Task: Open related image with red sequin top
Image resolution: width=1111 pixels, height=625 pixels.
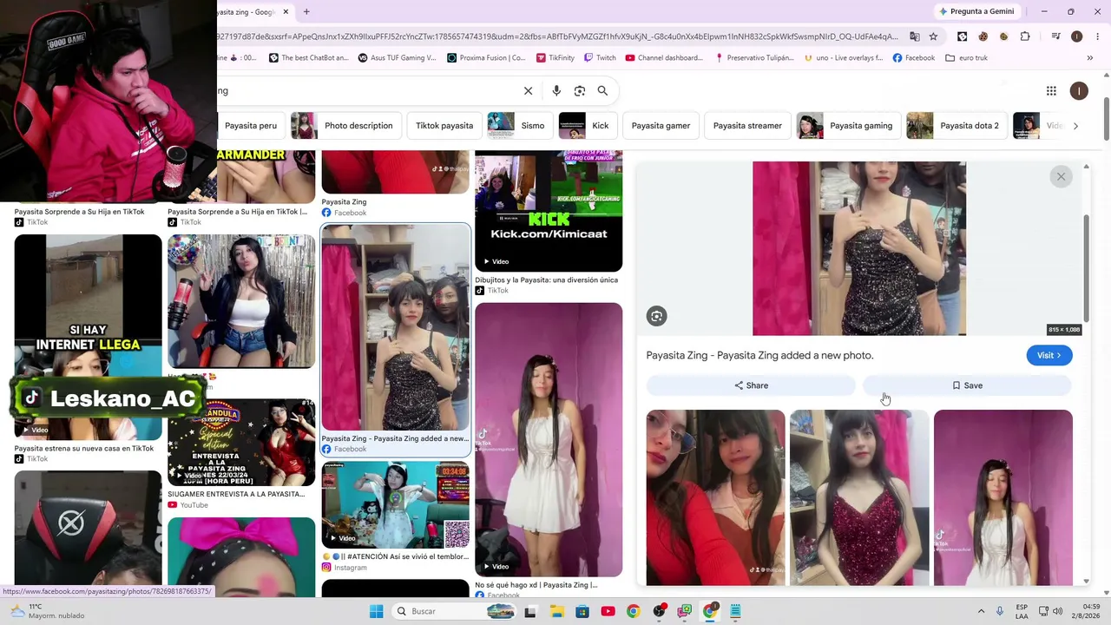Action: (859, 497)
